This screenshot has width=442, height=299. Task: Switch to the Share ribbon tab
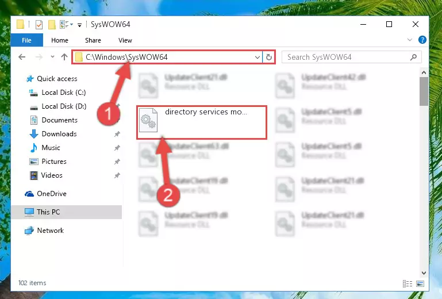[93, 40]
